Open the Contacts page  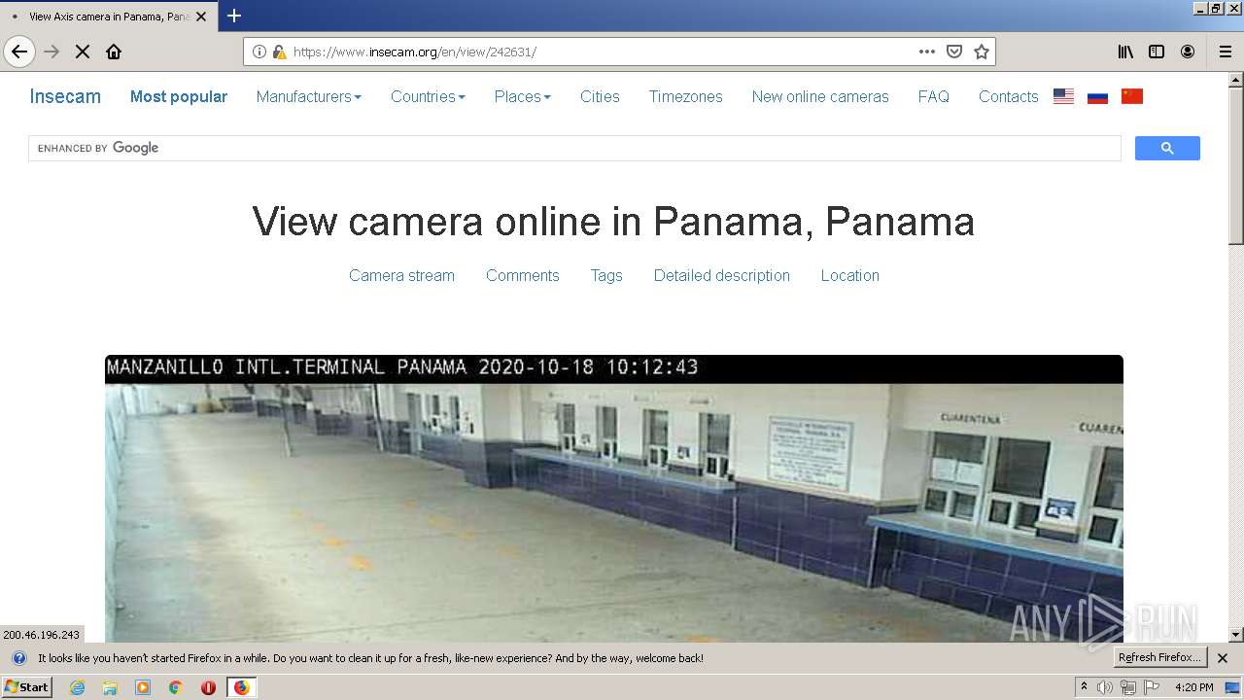(1009, 96)
